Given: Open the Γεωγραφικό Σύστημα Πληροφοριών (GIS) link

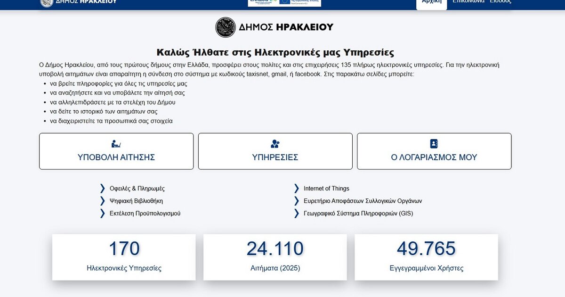Looking at the screenshot, I should 358,214.
